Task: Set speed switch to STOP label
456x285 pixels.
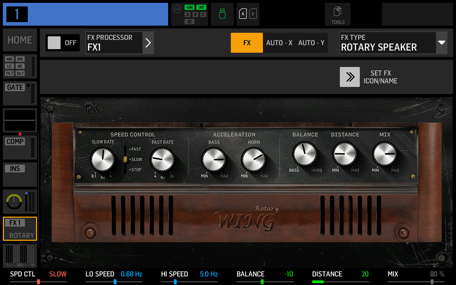Action: pos(136,170)
